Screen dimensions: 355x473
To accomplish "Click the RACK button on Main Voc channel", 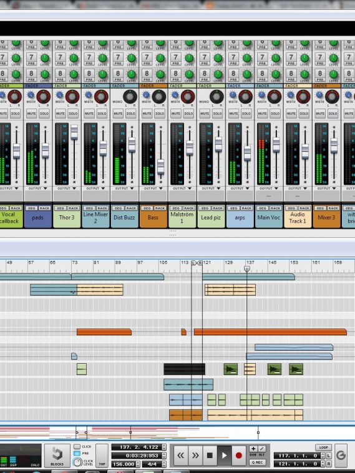I will tap(276, 208).
